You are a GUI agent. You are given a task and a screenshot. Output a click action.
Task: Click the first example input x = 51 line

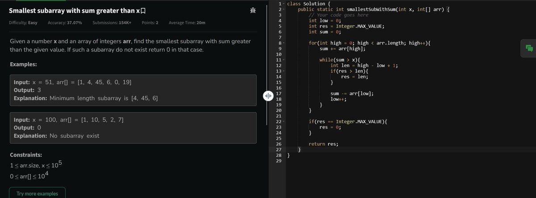pyautogui.click(x=73, y=82)
